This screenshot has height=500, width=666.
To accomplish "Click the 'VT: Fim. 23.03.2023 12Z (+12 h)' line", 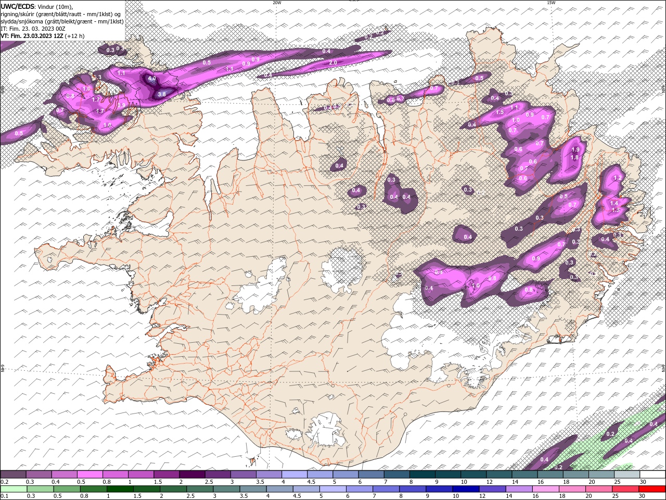I will (43, 36).
